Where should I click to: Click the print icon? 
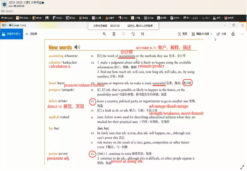(x=233, y=34)
